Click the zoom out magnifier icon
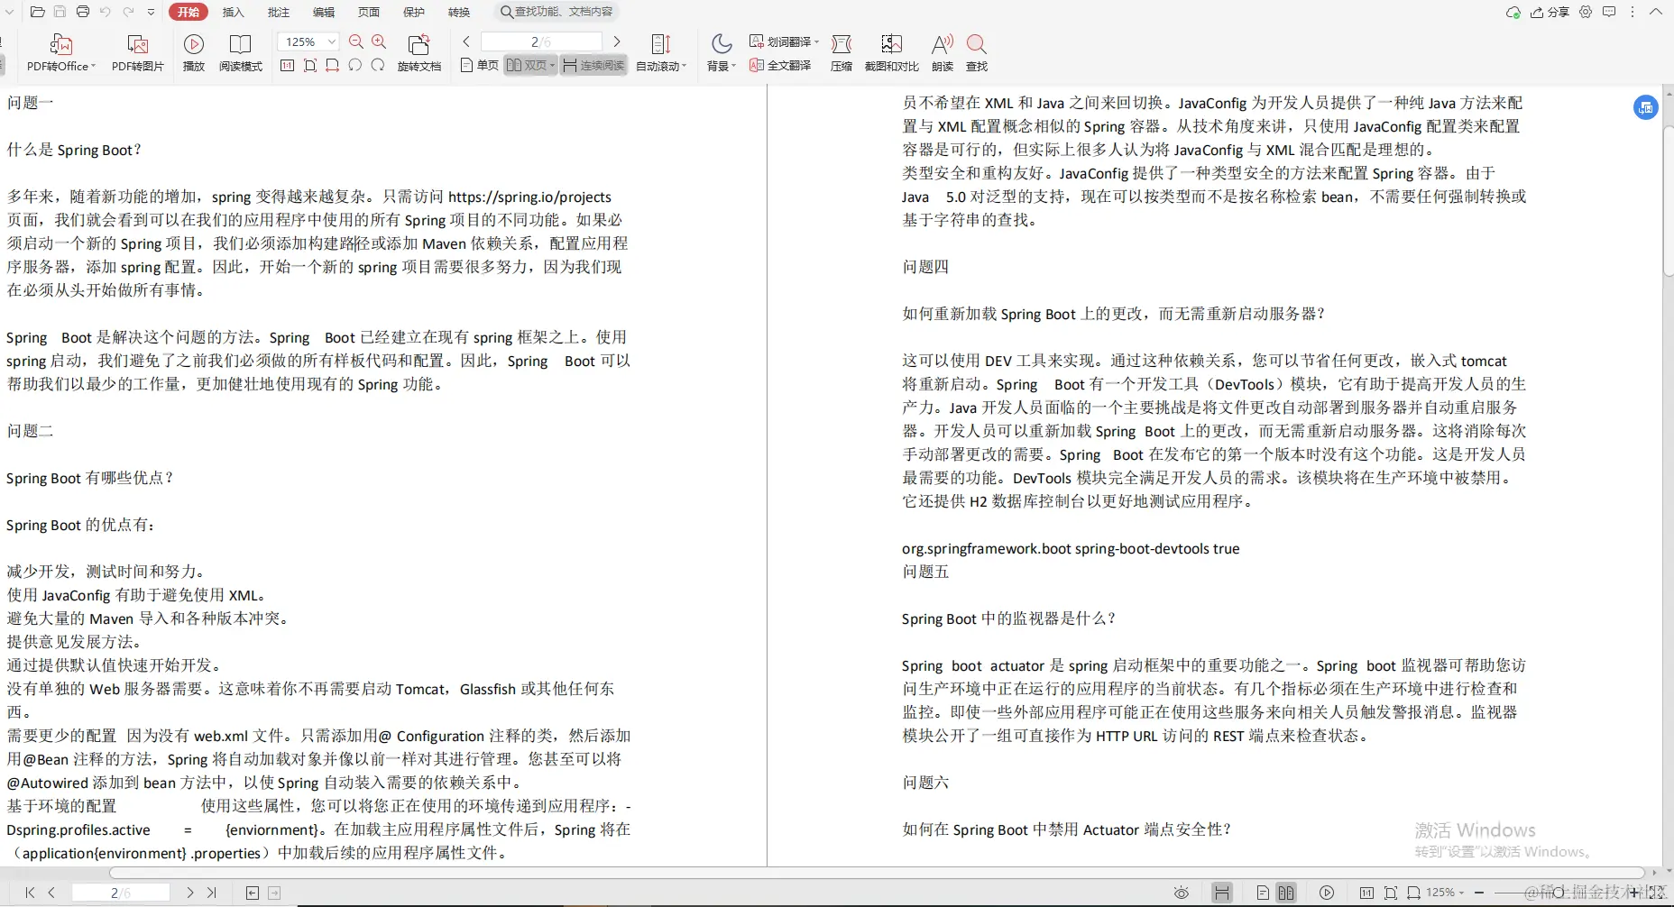 coord(356,41)
